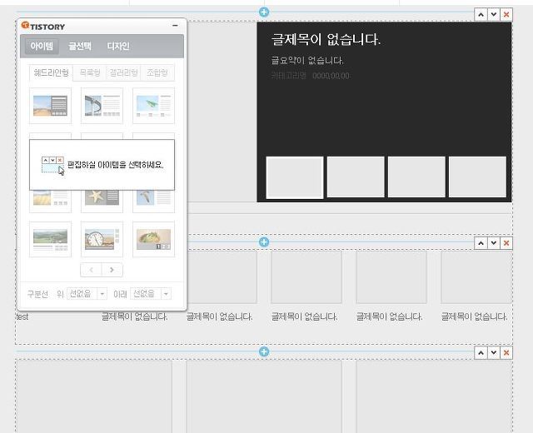Screen dimensions: 533x433
Task: Select the last small thumbnail in dark block
Action: [x=477, y=177]
